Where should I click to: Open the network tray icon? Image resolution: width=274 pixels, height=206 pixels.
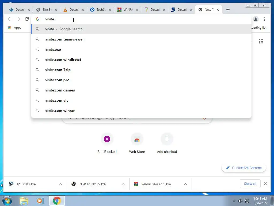(x=247, y=201)
